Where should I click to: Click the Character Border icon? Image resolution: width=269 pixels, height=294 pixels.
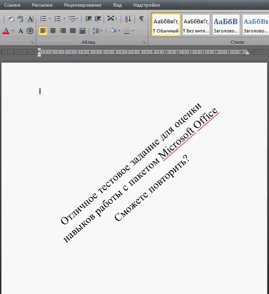tap(30, 19)
